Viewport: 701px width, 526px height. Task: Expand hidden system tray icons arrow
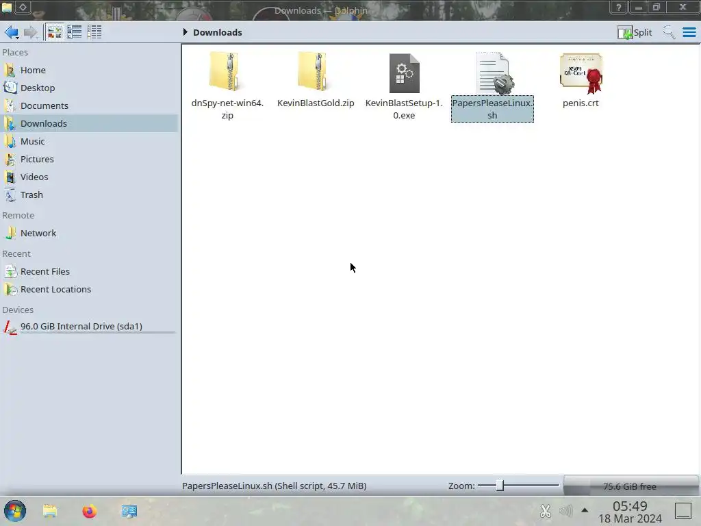coord(585,510)
